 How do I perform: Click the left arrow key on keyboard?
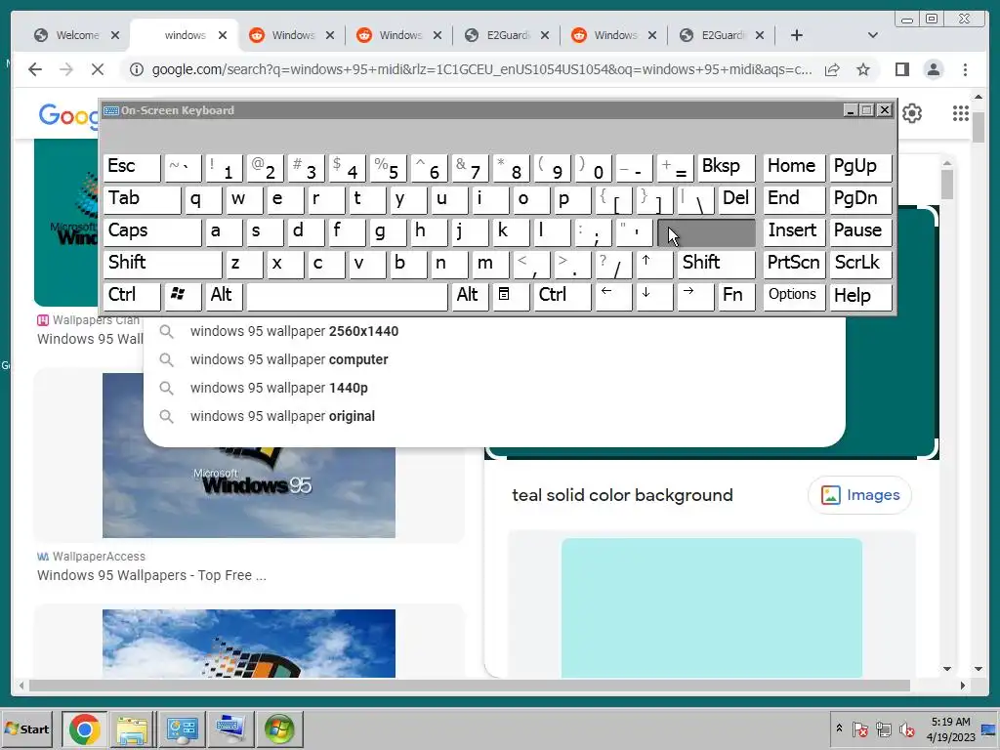[x=613, y=296]
